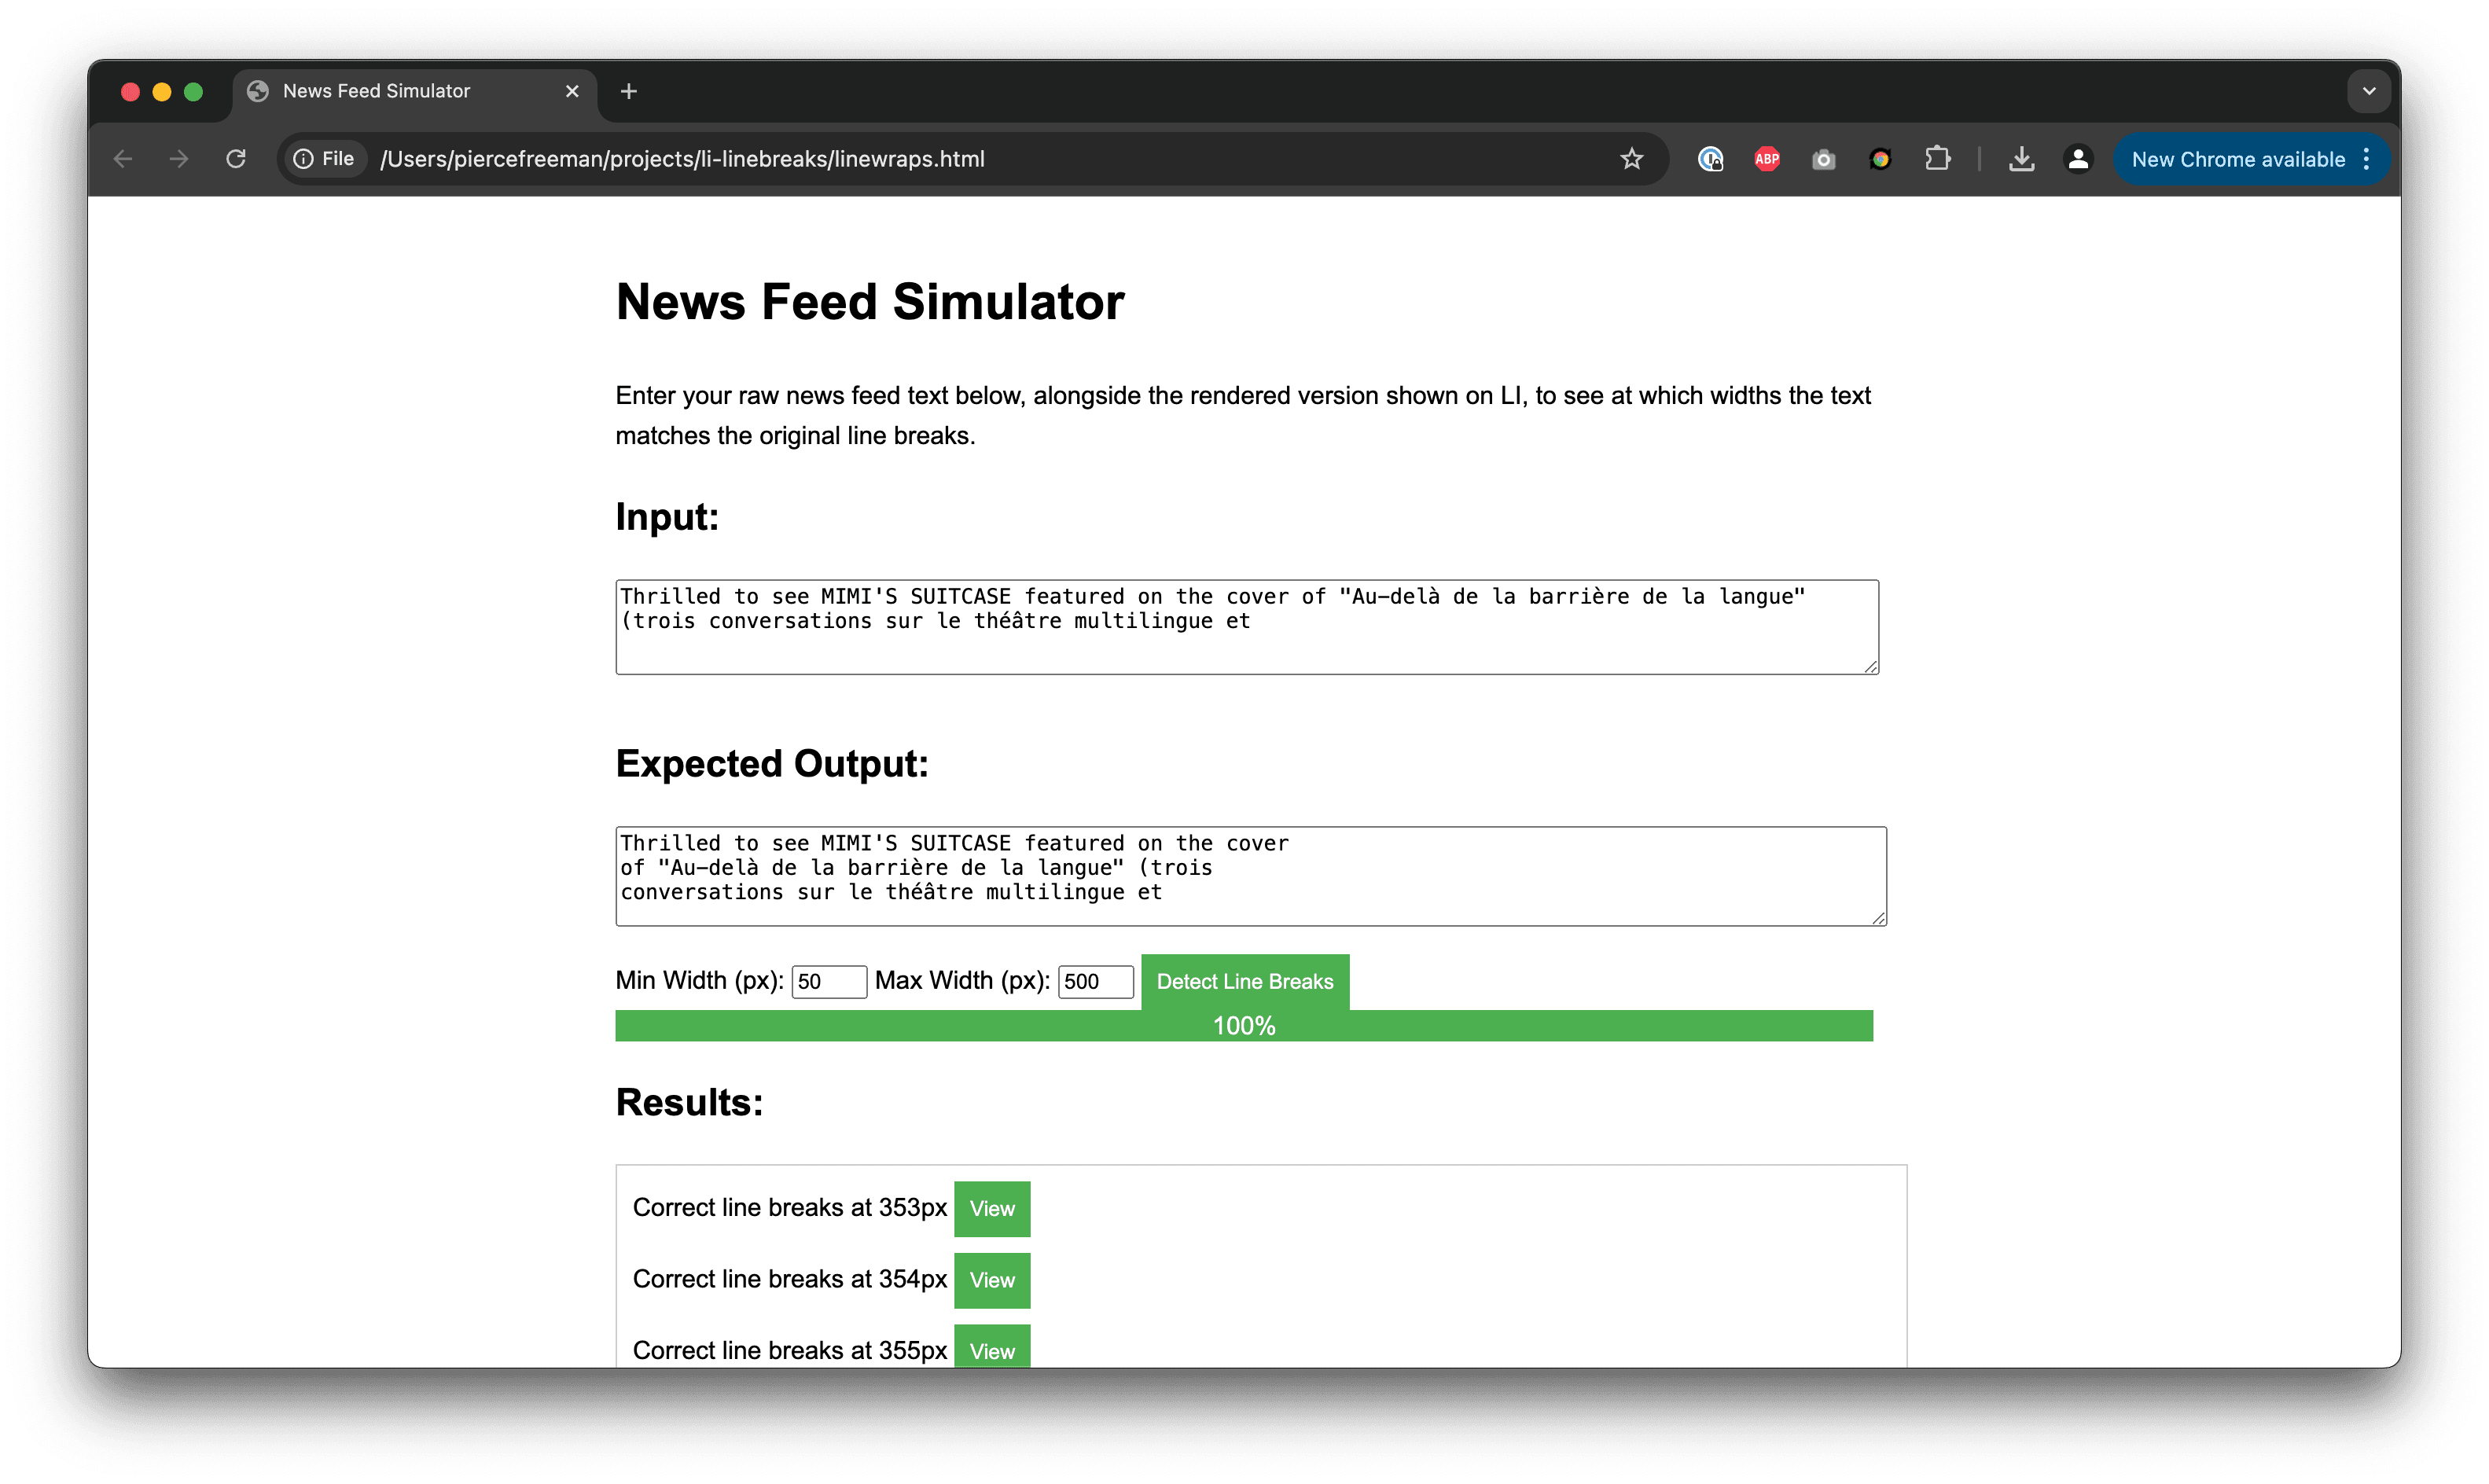Grab the Input textarea resize handle
The height and width of the screenshot is (1484, 2489).
pyautogui.click(x=1871, y=666)
